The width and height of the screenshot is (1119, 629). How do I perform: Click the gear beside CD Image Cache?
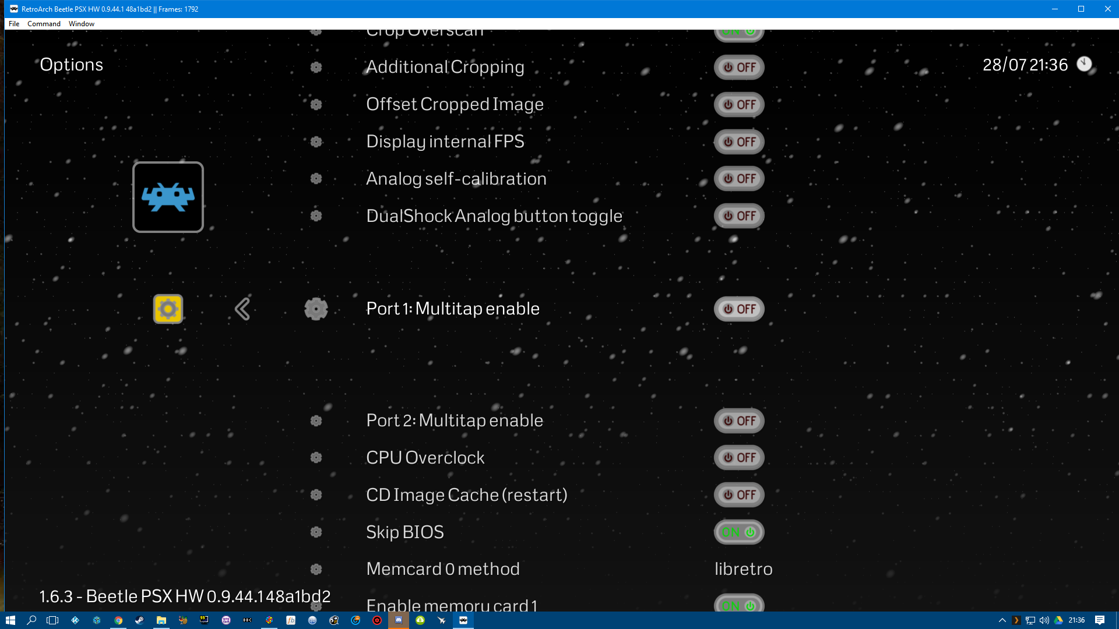(316, 494)
